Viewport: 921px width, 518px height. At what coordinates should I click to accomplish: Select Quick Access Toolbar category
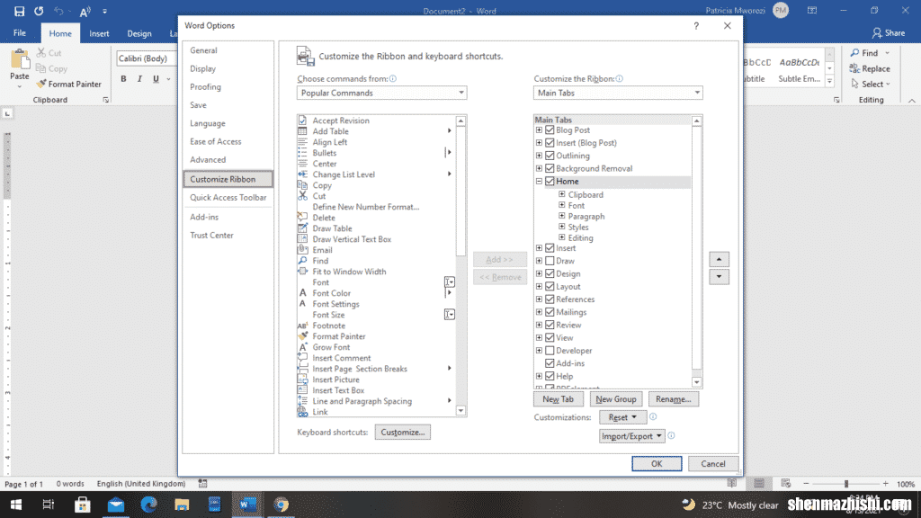click(228, 197)
